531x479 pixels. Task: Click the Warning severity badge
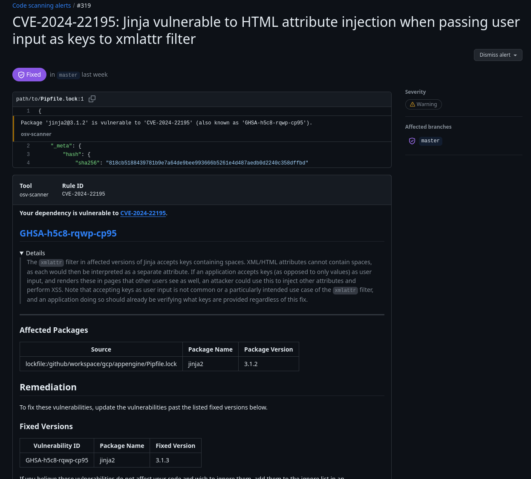pos(423,104)
